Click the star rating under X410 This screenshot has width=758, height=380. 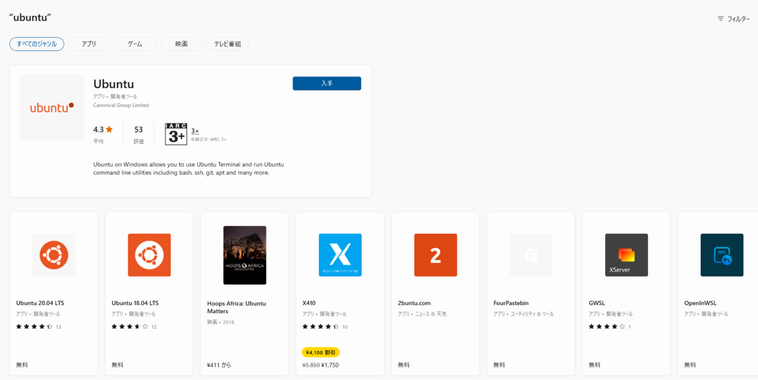(321, 326)
